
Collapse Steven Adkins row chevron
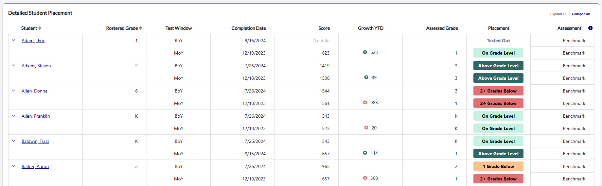13,65
